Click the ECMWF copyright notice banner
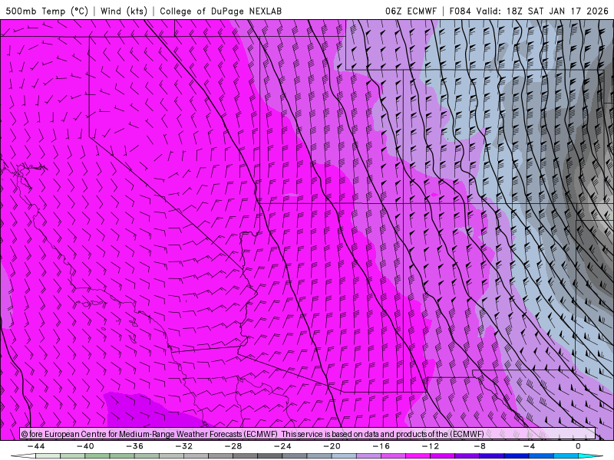This screenshot has height=460, width=614. point(308,434)
